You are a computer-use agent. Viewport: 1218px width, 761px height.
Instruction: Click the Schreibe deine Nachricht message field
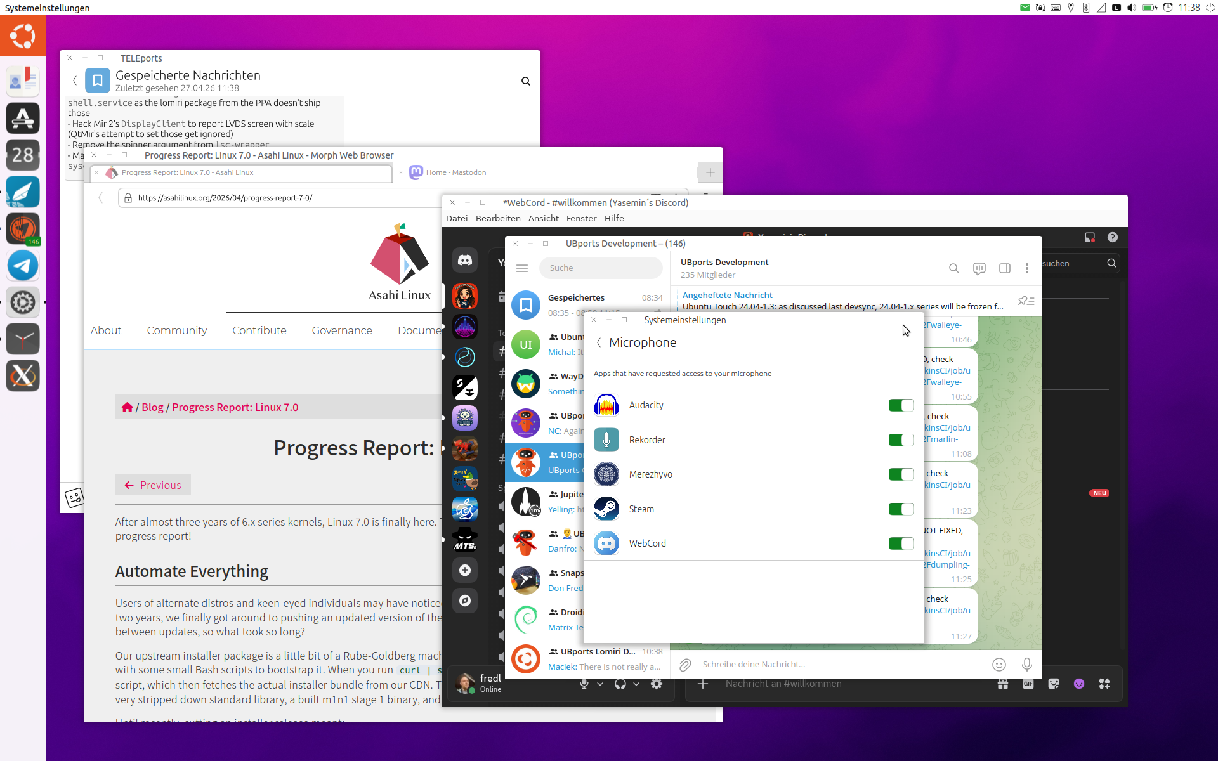[842, 665]
